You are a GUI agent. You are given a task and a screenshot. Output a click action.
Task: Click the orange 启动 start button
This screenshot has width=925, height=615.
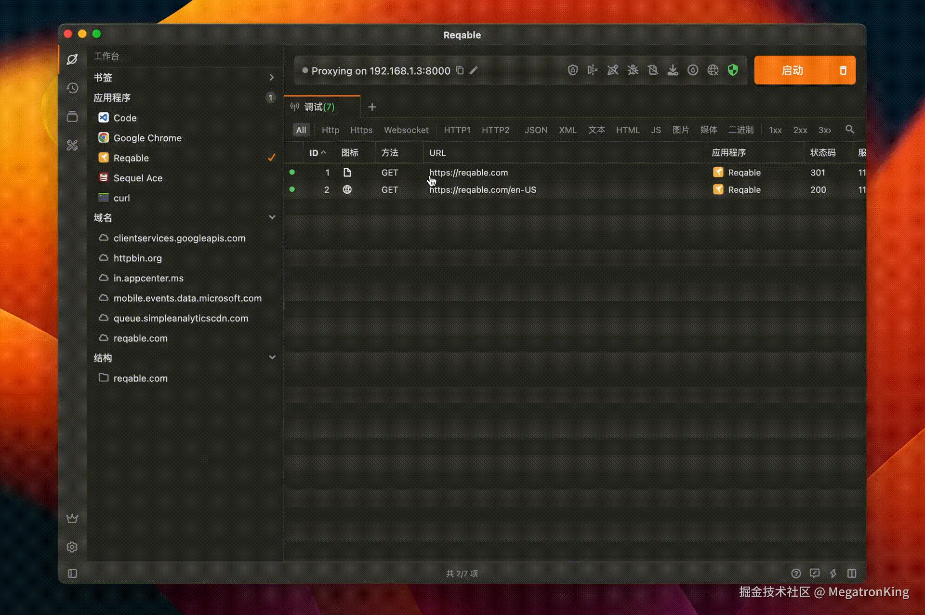792,70
